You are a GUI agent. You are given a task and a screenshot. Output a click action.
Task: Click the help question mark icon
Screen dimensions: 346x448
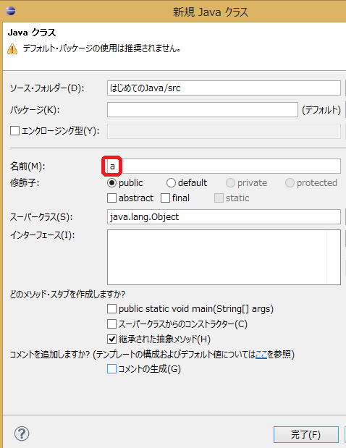click(22, 434)
